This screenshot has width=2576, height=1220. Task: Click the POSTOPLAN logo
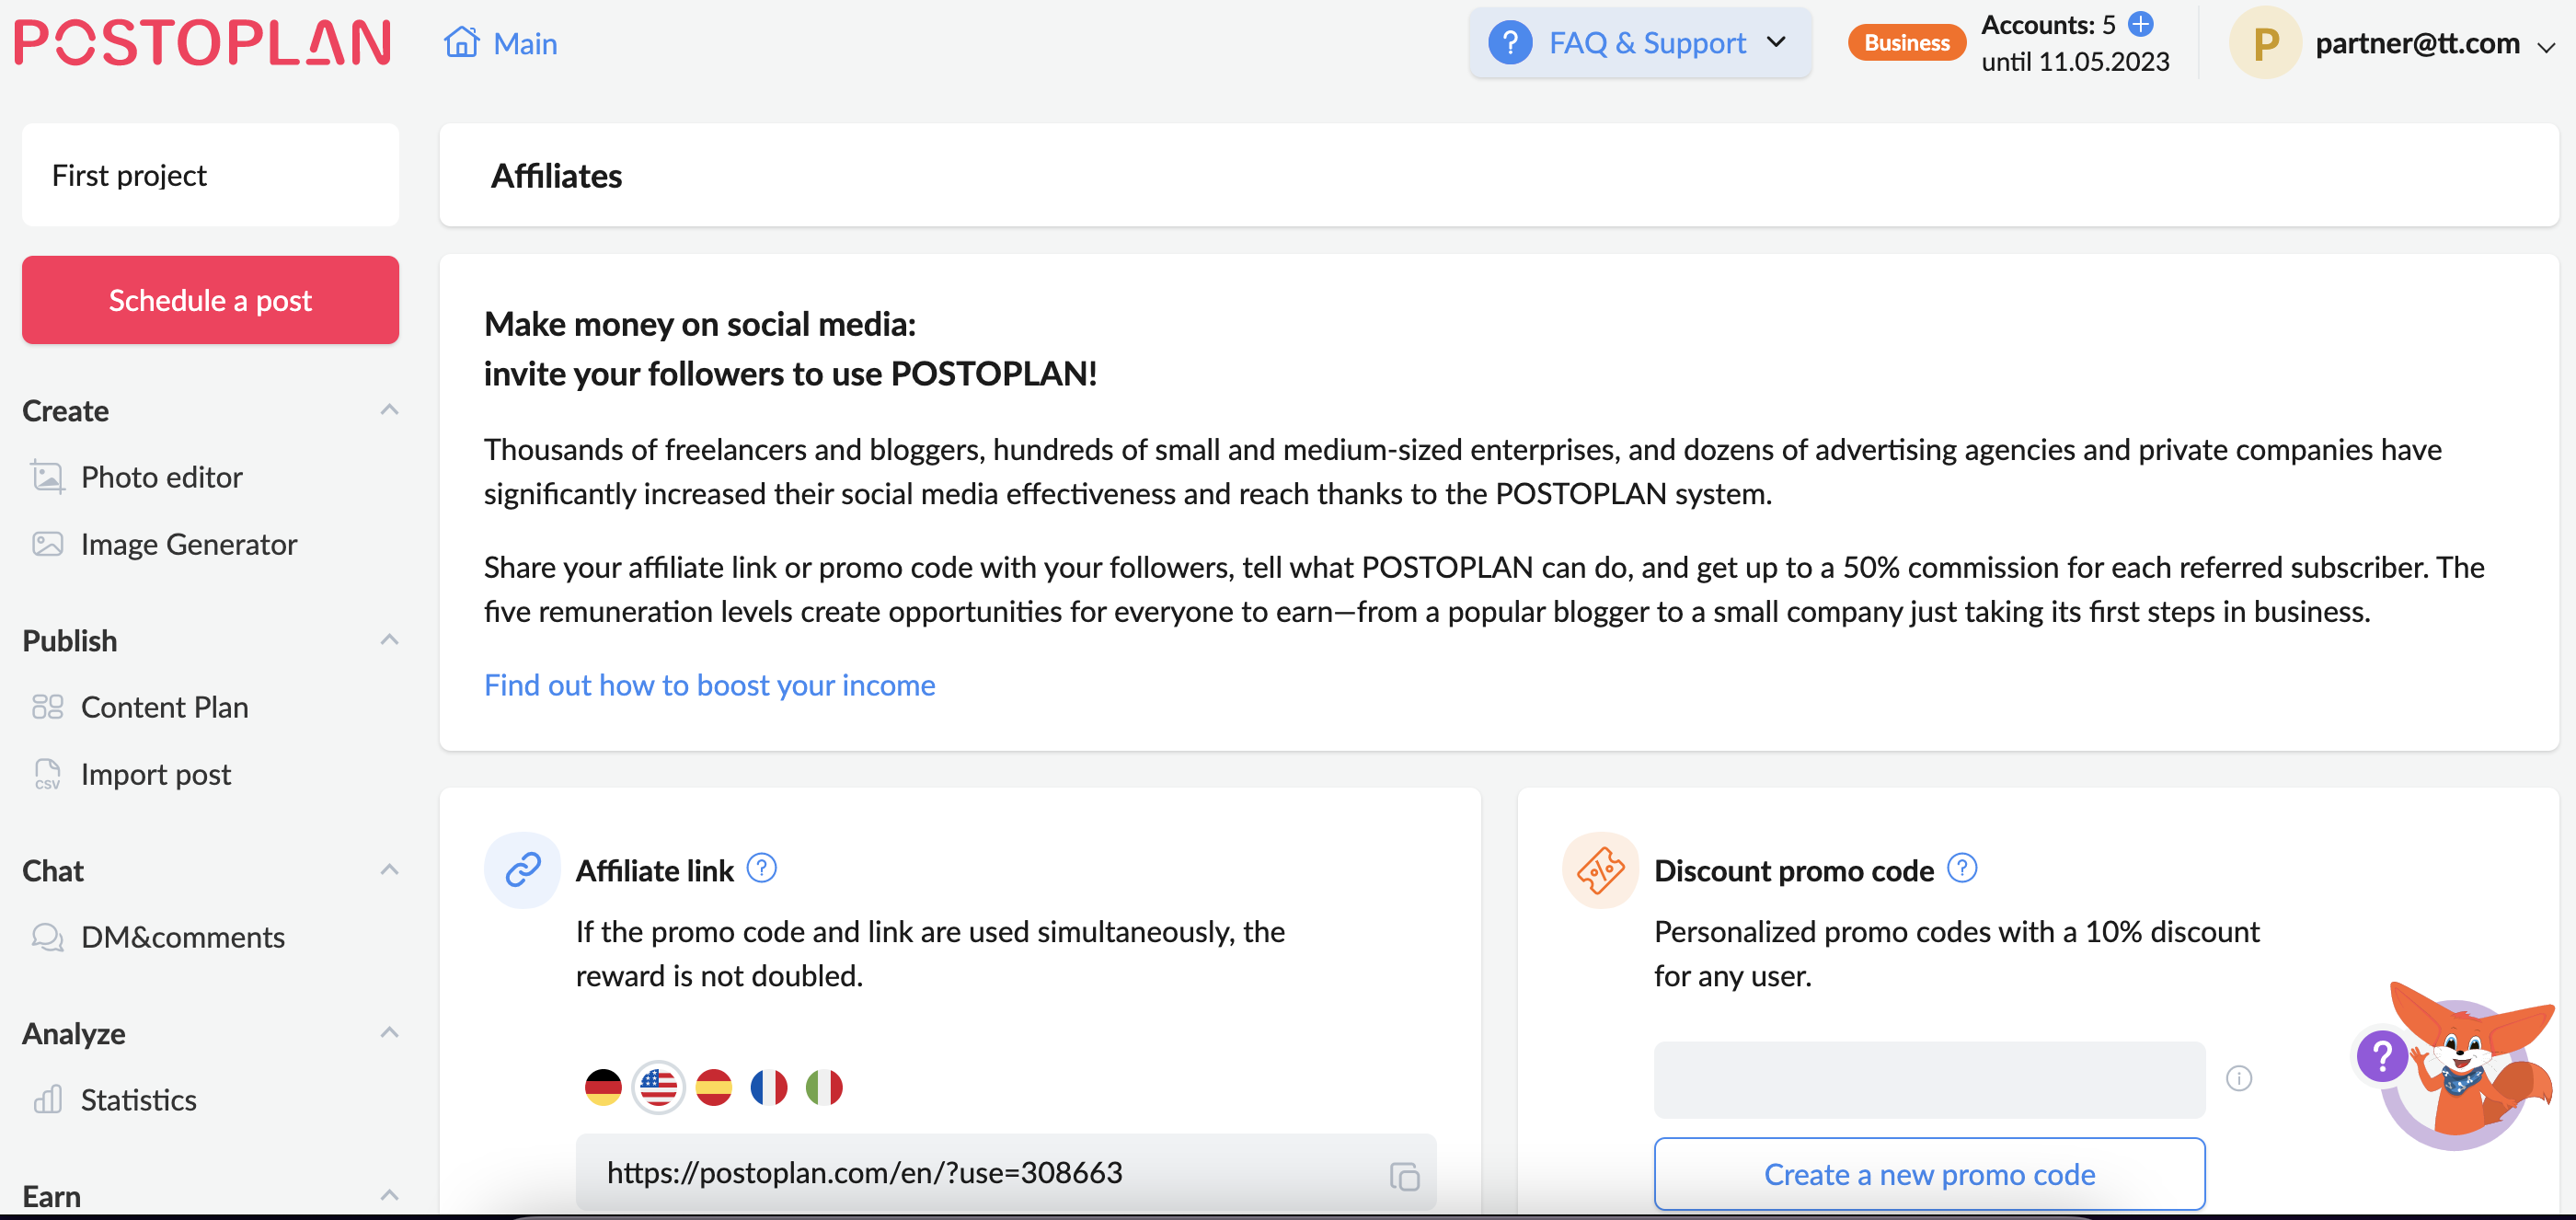[x=203, y=43]
